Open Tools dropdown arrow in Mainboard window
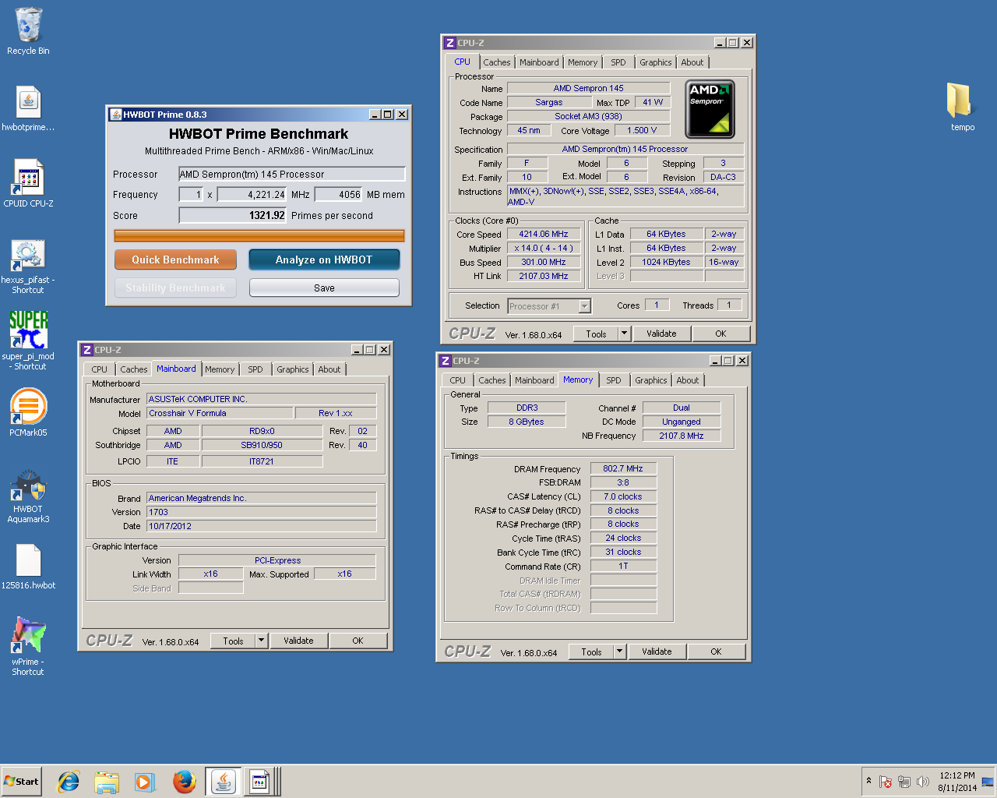Viewport: 997px width, 798px height. (261, 641)
